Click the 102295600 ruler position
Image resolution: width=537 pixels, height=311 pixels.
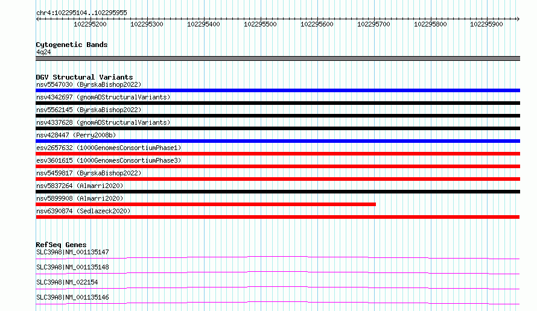(x=317, y=24)
